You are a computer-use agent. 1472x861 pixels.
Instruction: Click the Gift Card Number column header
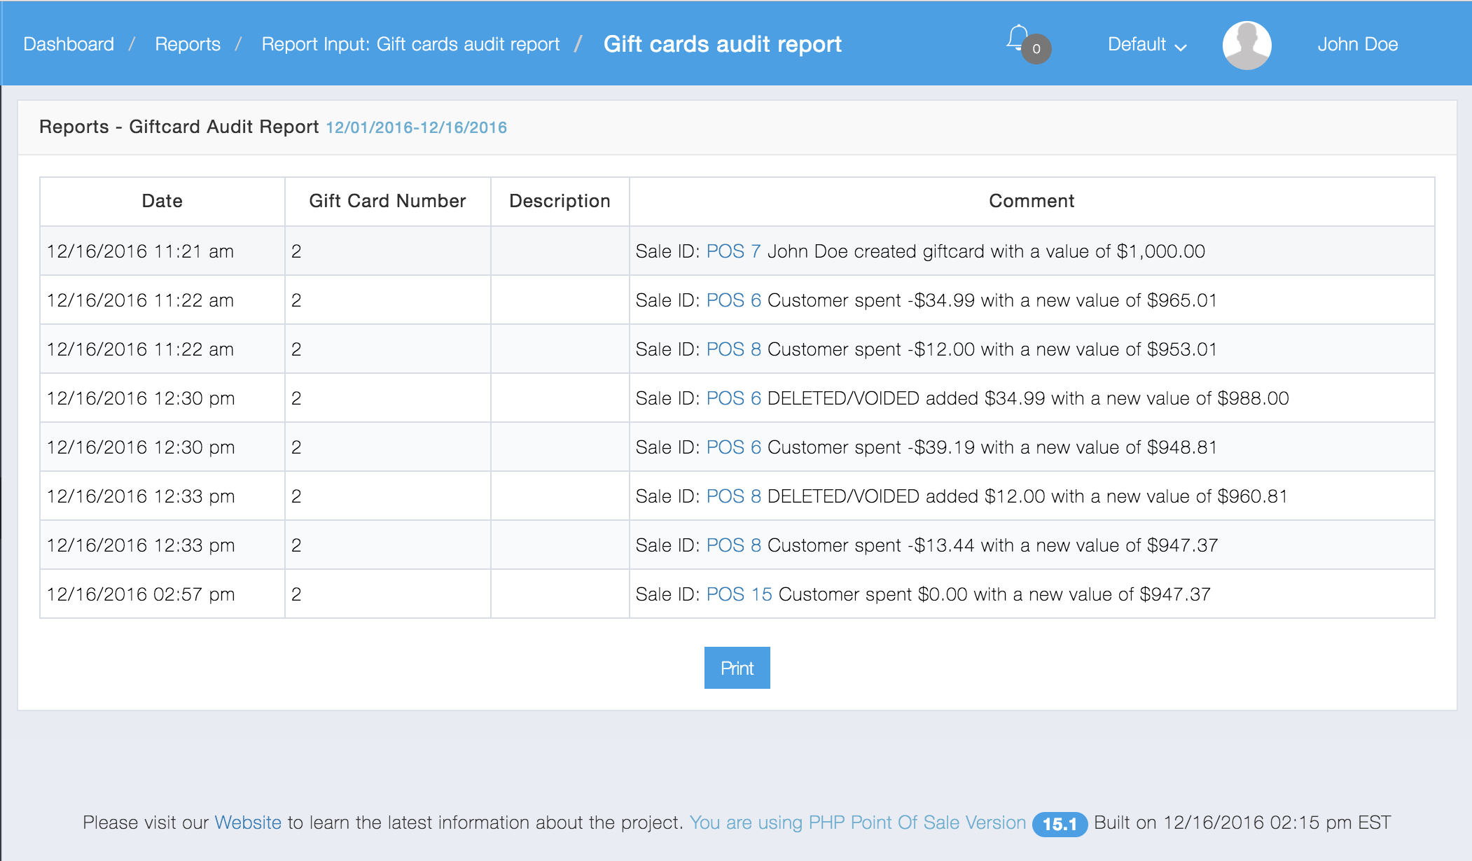tap(387, 201)
